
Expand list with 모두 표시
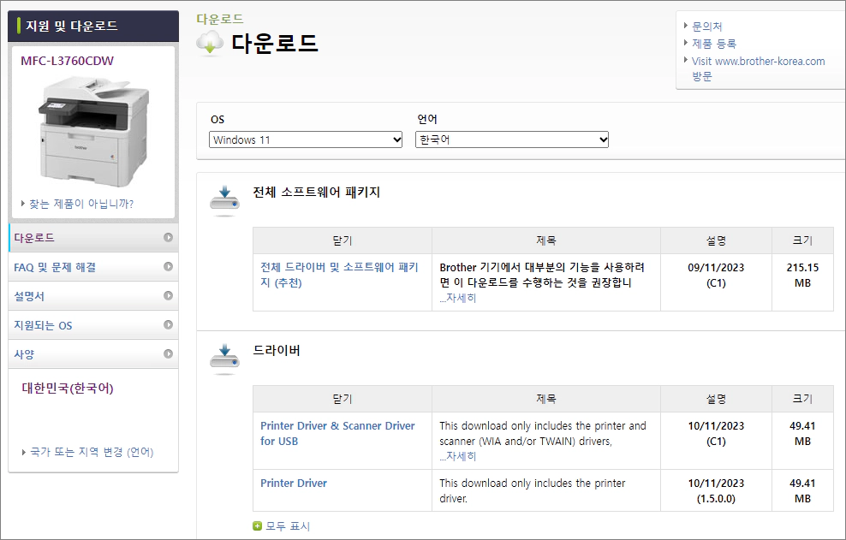point(288,526)
